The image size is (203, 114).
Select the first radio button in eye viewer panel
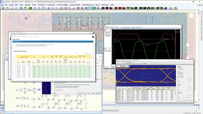pos(178,67)
